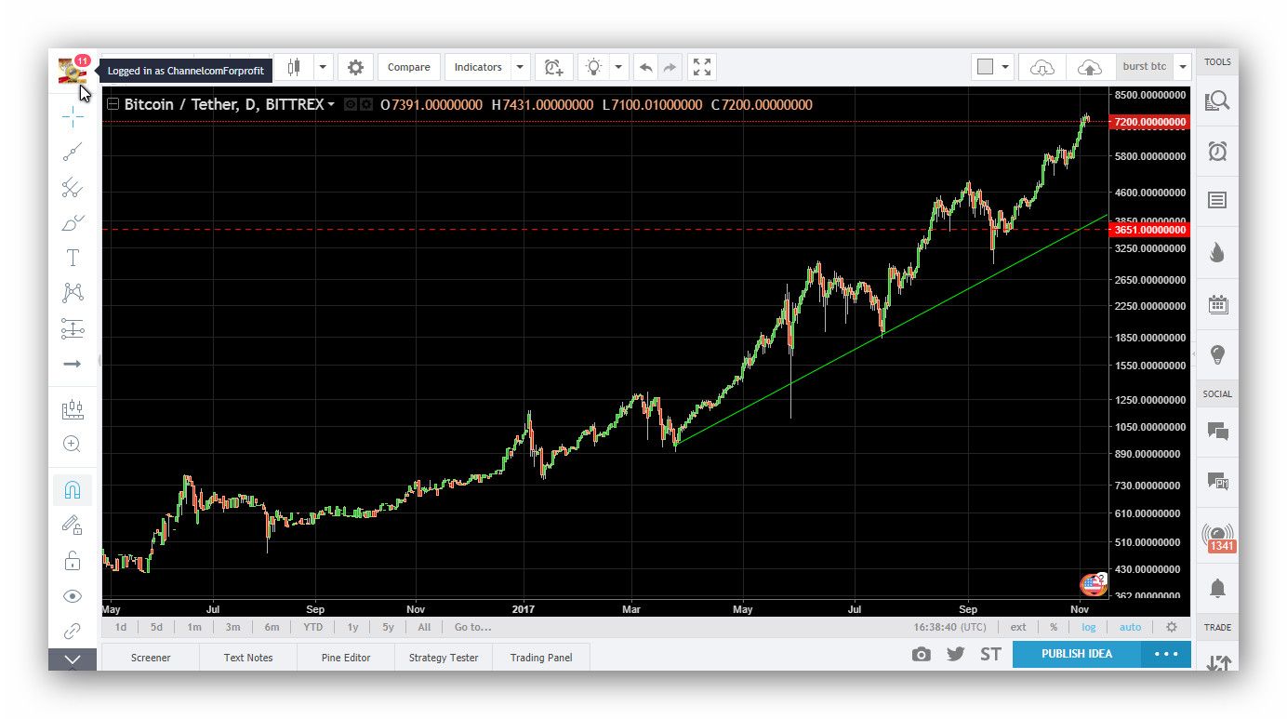The height and width of the screenshot is (719, 1287).
Task: Click the 'burst btc' layout name
Action: (1144, 67)
